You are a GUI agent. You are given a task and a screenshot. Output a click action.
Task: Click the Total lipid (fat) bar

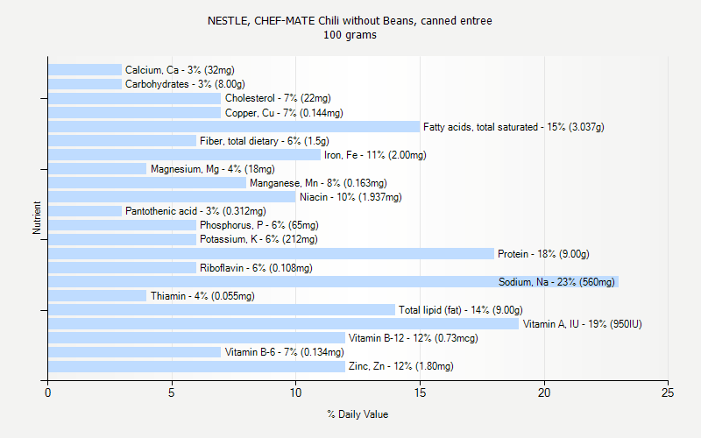pyautogui.click(x=222, y=310)
